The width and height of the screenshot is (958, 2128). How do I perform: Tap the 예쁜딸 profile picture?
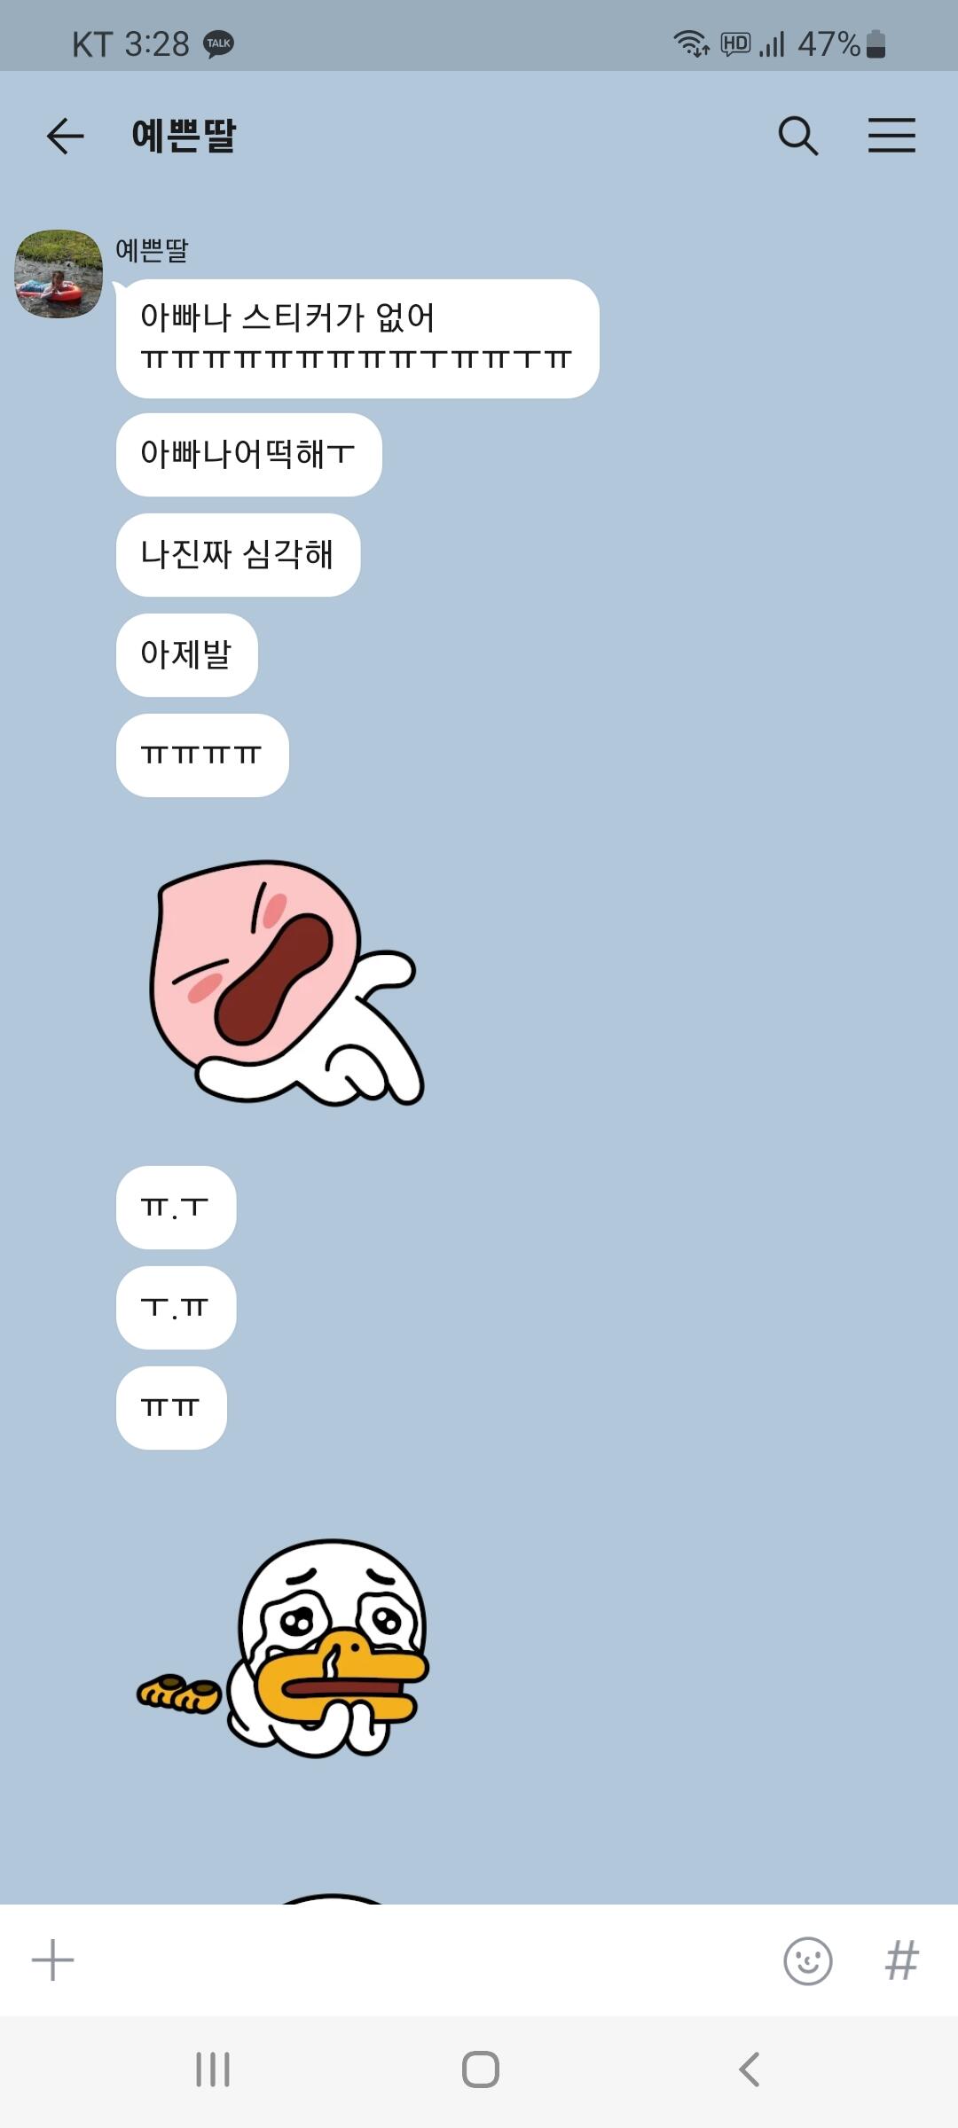tap(59, 274)
